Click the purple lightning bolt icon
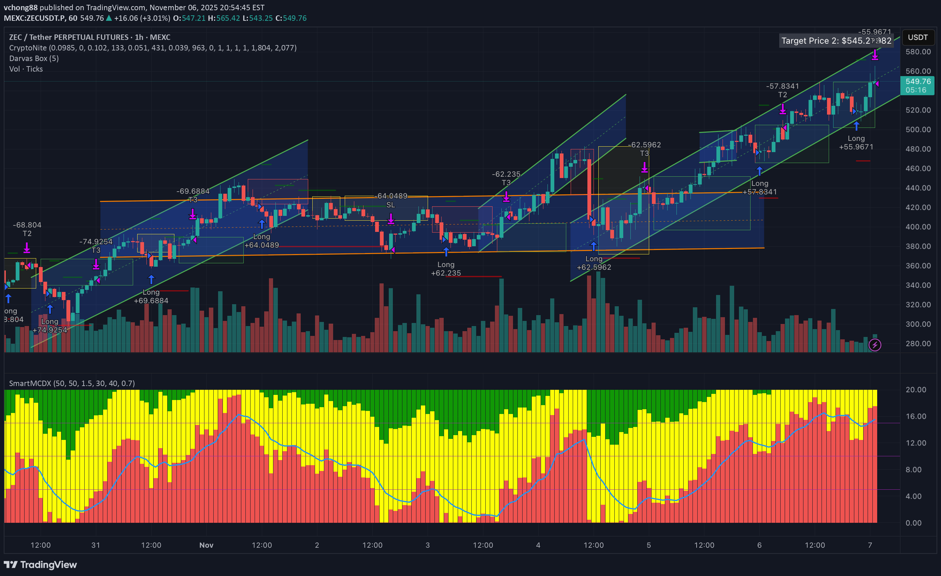 [874, 345]
